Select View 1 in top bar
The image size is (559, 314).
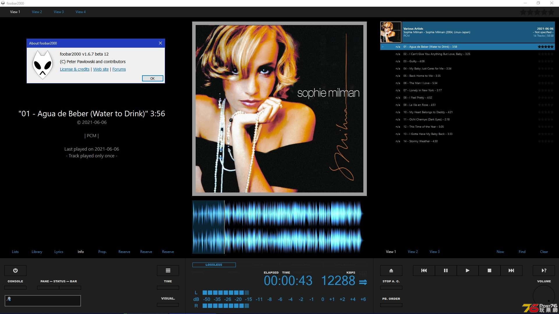point(15,12)
